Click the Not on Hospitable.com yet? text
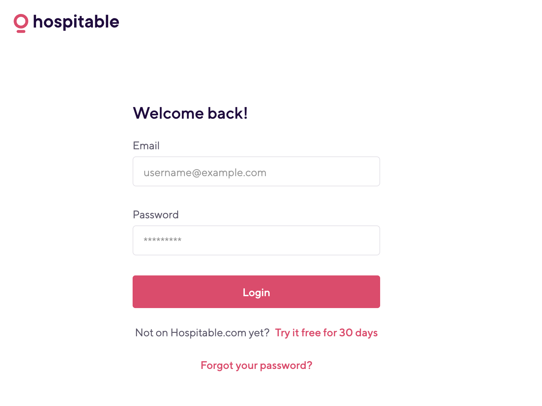 click(x=202, y=333)
